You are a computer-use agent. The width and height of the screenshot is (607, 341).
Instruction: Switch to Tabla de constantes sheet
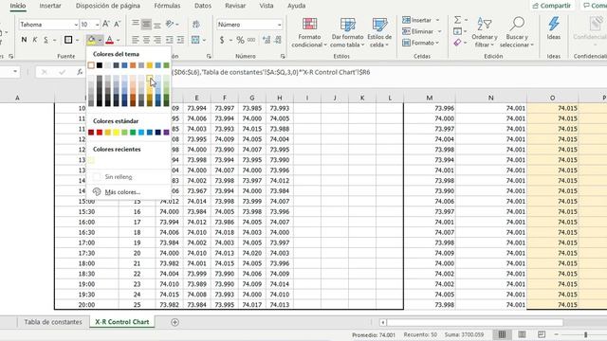coord(53,322)
